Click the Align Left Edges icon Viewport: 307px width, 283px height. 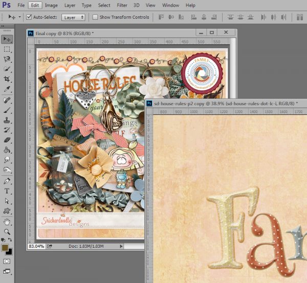[x=193, y=17]
